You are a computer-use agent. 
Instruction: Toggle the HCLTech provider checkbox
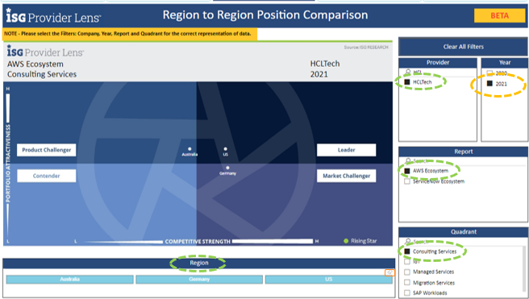pos(407,82)
